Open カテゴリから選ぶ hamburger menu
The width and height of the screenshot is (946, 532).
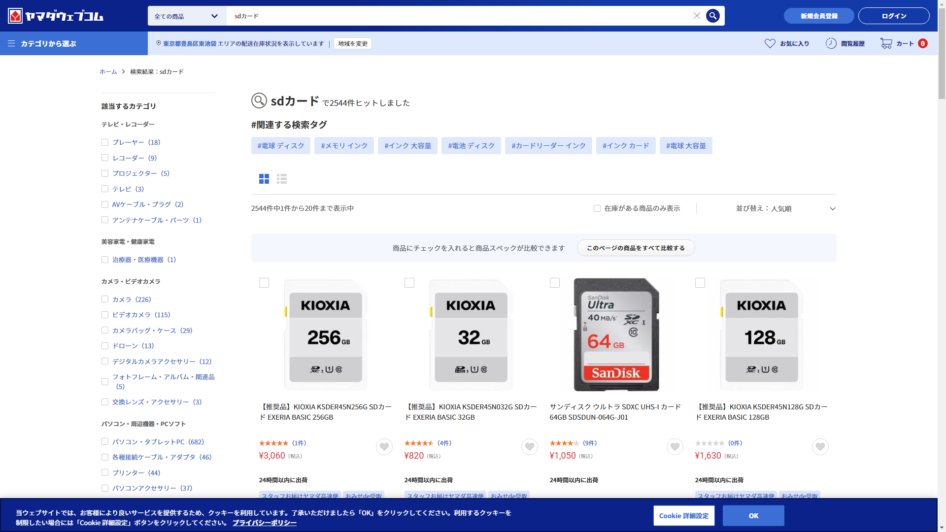12,43
